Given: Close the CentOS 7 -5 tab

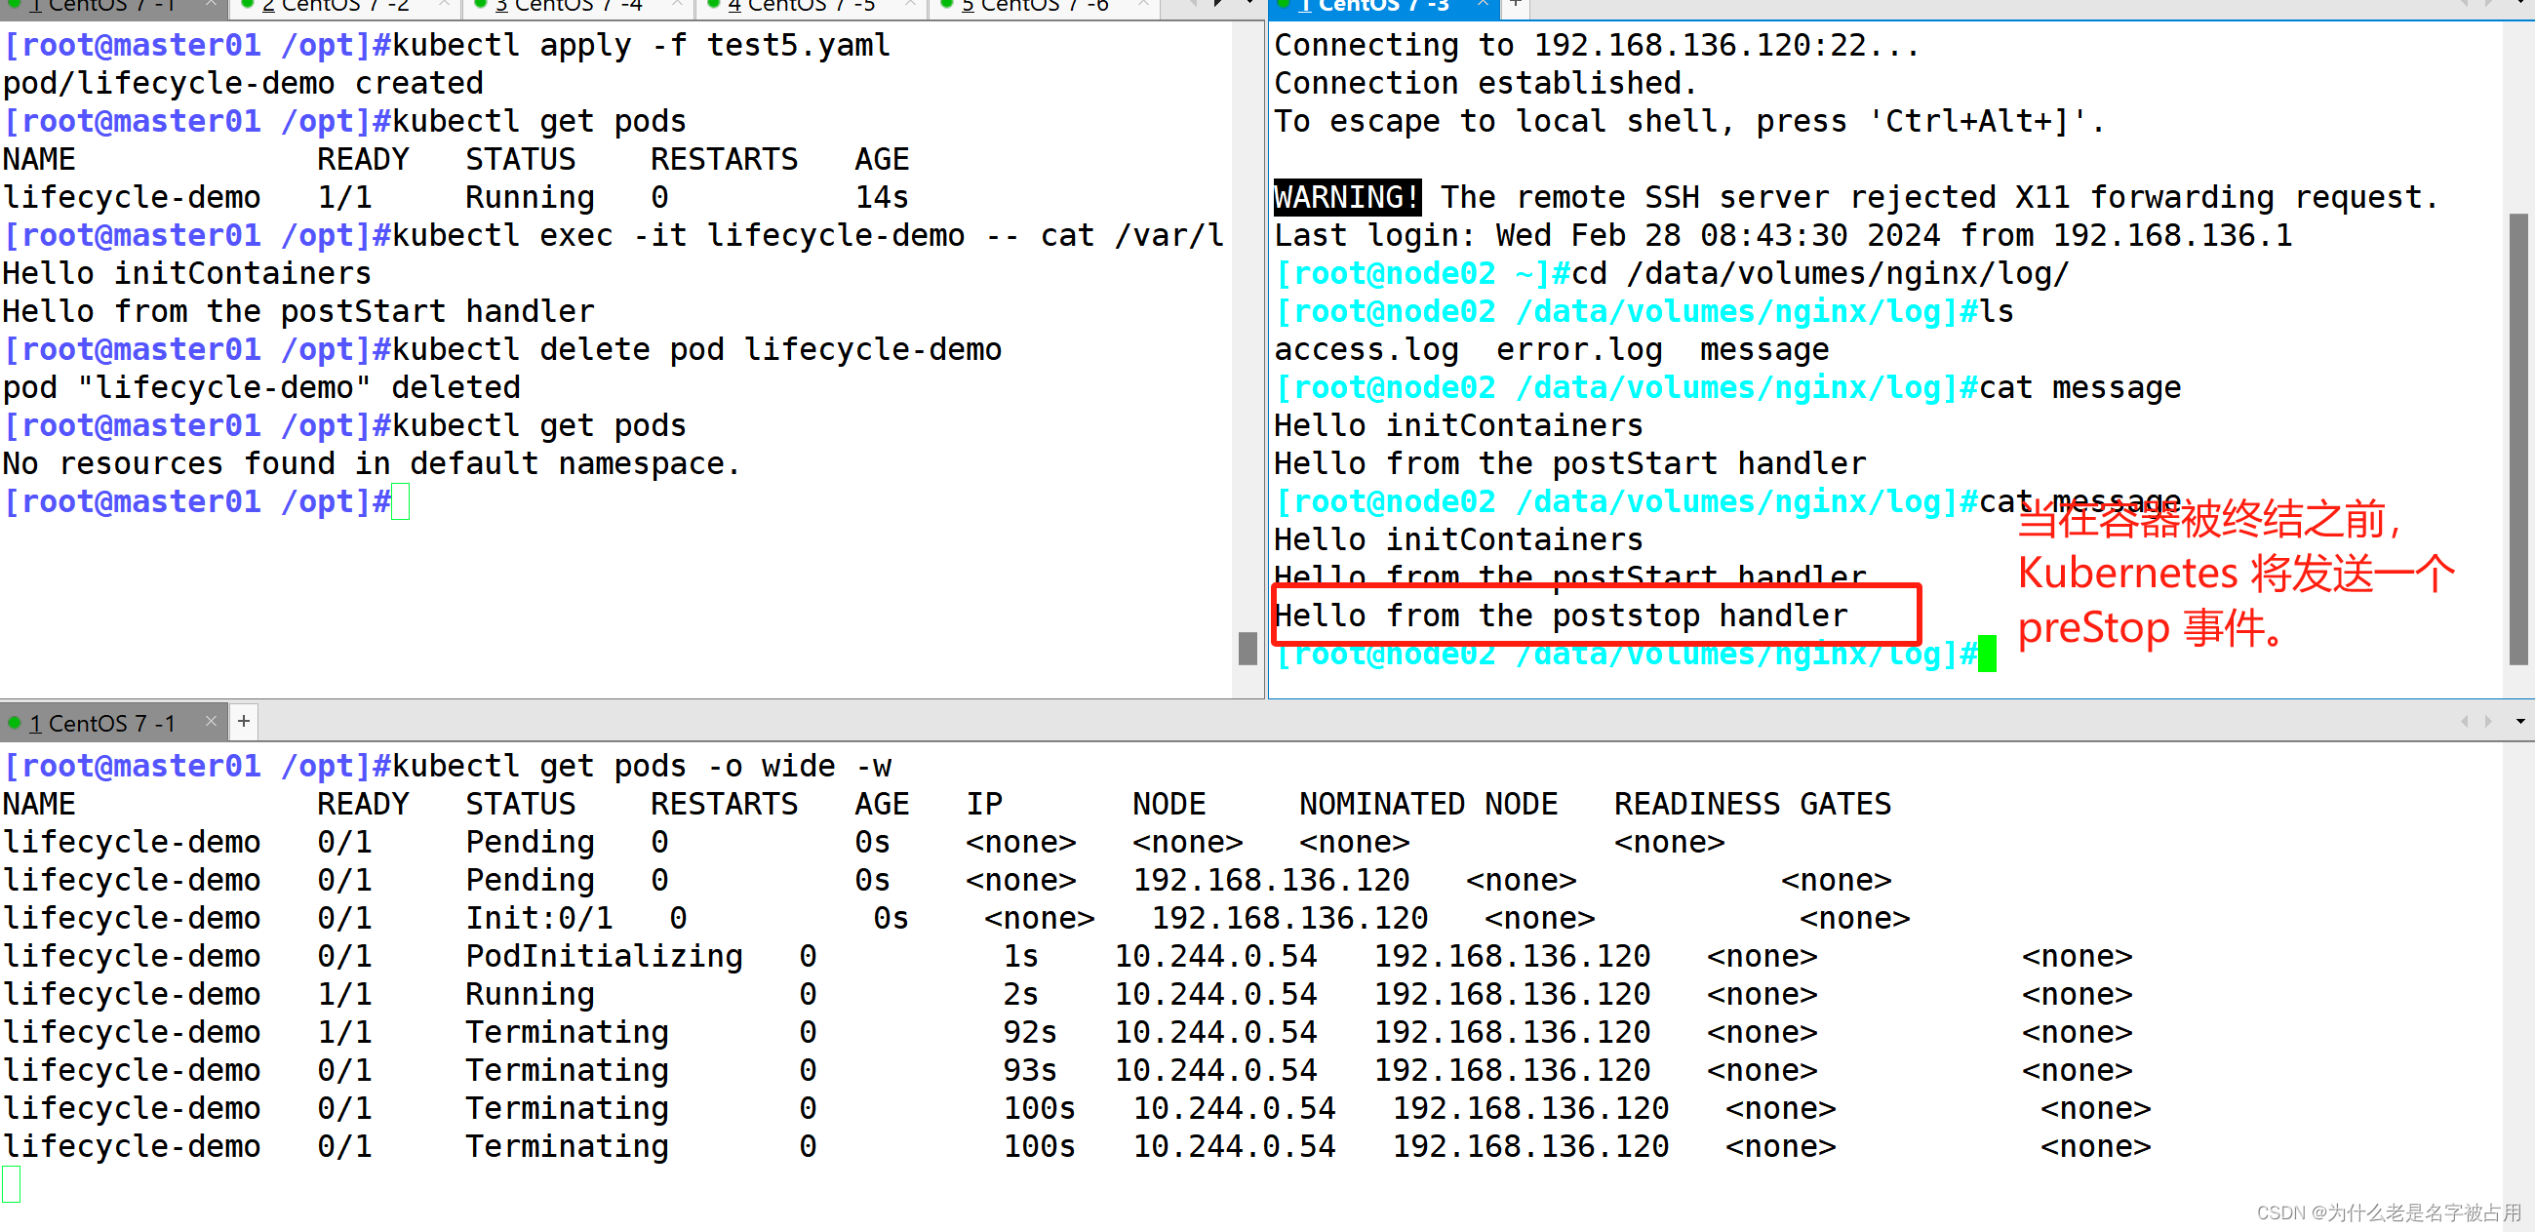Looking at the screenshot, I should (x=910, y=6).
